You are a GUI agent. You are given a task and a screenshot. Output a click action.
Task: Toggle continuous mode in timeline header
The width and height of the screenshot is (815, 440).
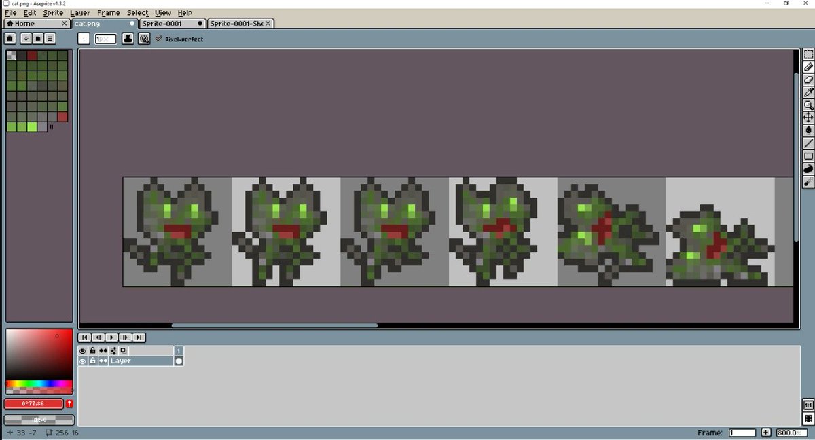(103, 351)
